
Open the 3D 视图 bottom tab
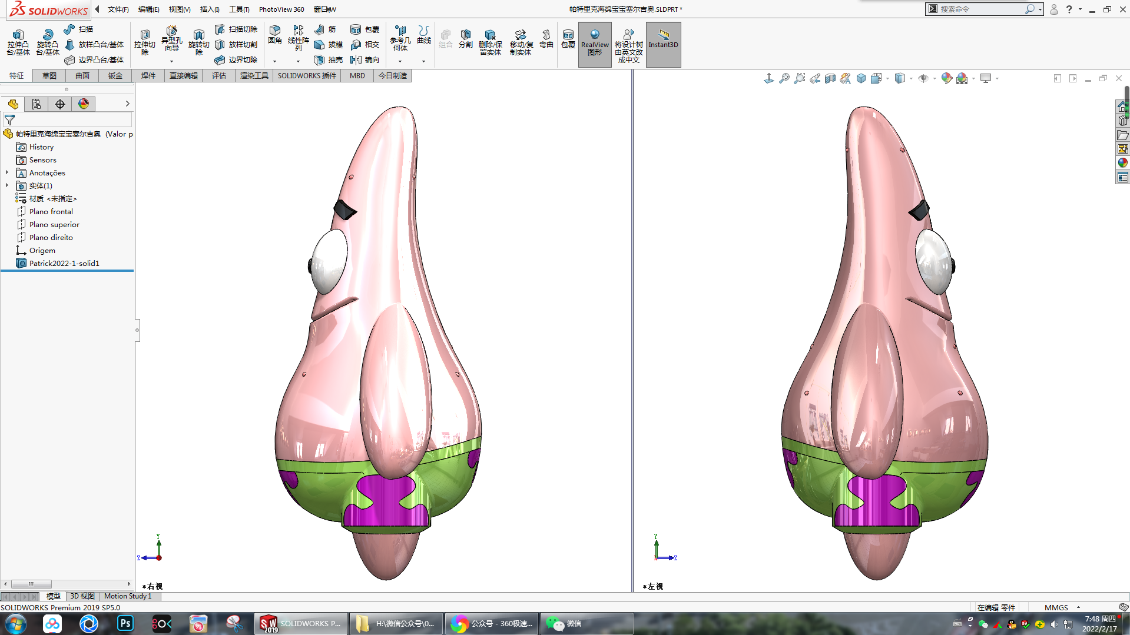[x=82, y=596]
